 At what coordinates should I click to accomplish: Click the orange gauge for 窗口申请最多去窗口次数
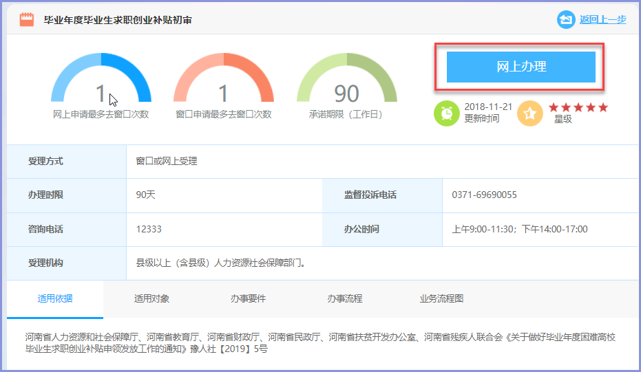pyautogui.click(x=224, y=78)
